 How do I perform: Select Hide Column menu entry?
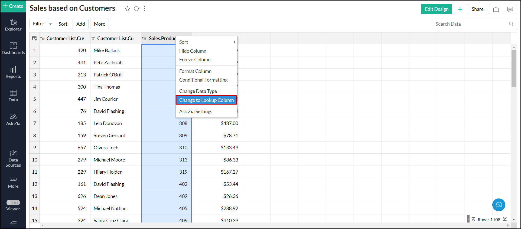[193, 51]
